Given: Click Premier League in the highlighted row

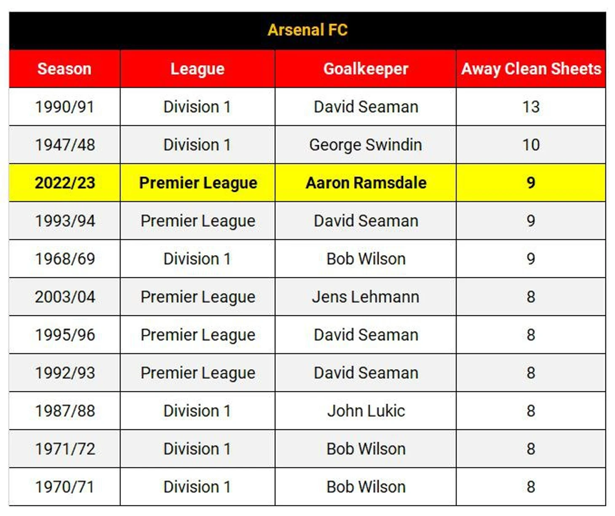Looking at the screenshot, I should pyautogui.click(x=198, y=183).
